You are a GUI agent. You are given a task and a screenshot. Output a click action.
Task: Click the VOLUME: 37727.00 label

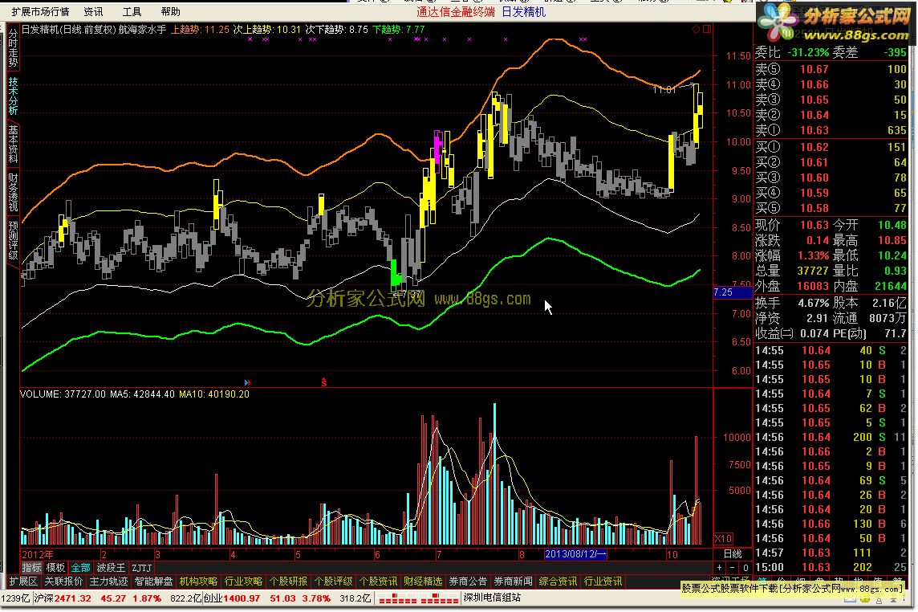pos(63,394)
